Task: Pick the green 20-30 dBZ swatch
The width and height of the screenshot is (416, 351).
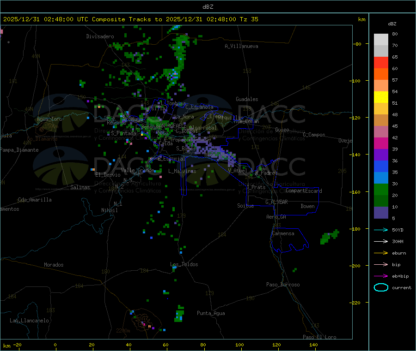Action: (381, 189)
